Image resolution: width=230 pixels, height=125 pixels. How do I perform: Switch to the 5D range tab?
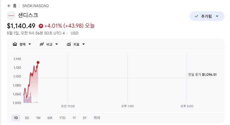tap(27, 118)
